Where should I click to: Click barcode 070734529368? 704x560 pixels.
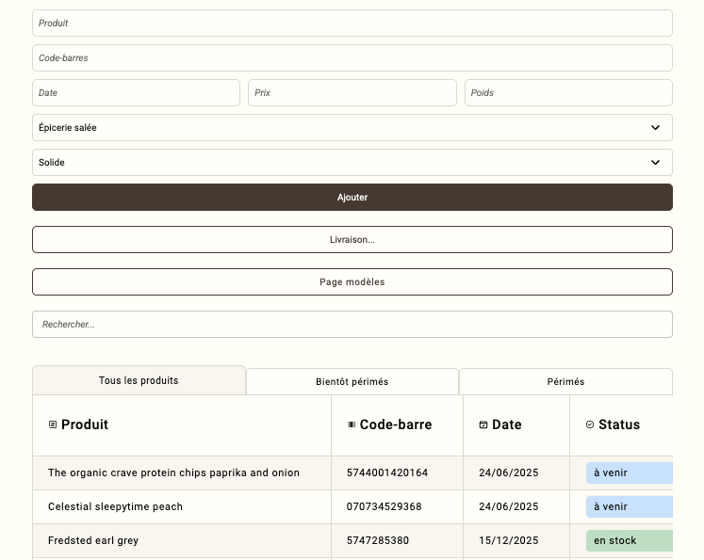pos(384,506)
